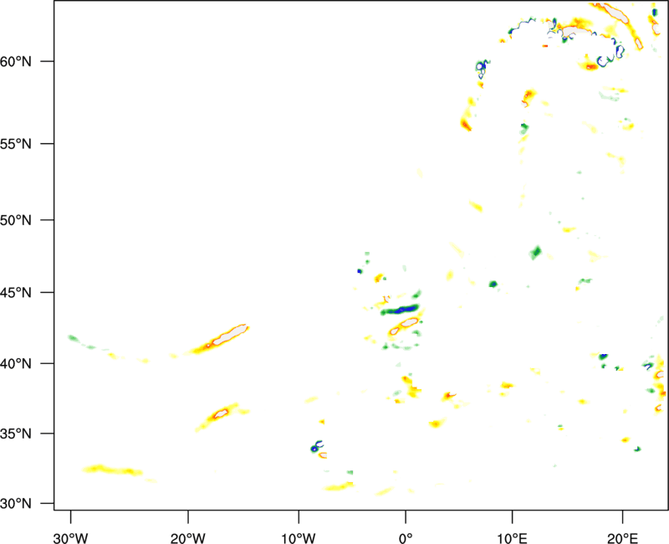Click the 55°N latitude label
Image resolution: width=669 pixels, height=544 pixels.
(16, 143)
